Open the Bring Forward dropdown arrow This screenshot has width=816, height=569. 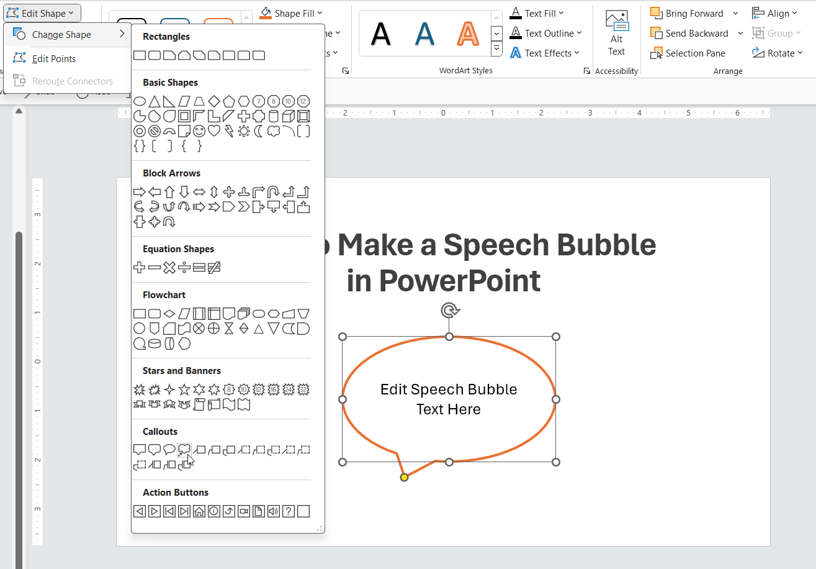735,13
